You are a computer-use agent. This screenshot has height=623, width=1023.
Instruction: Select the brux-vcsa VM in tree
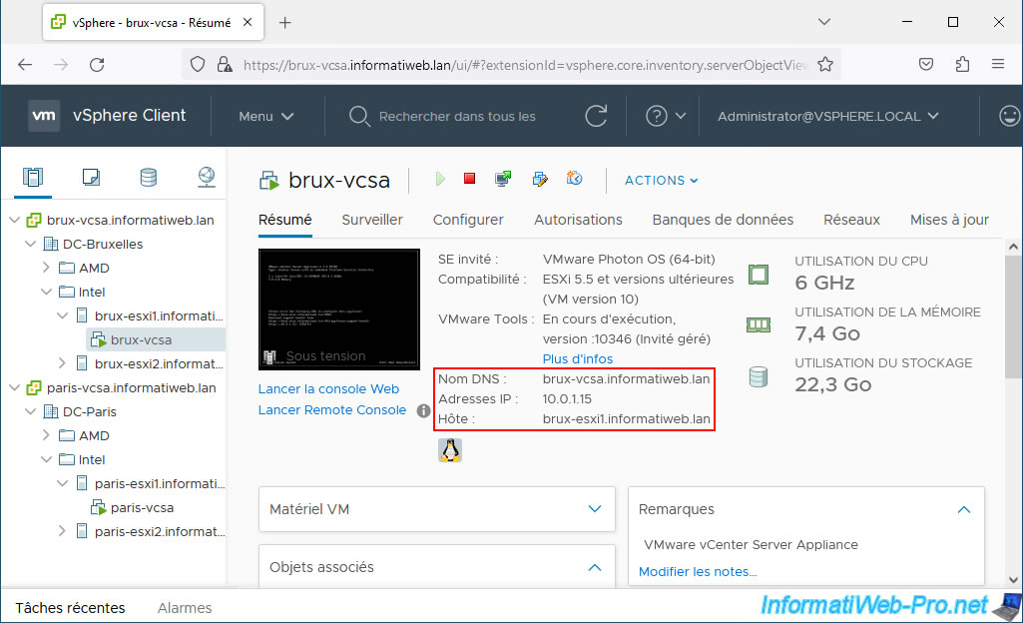pos(141,339)
